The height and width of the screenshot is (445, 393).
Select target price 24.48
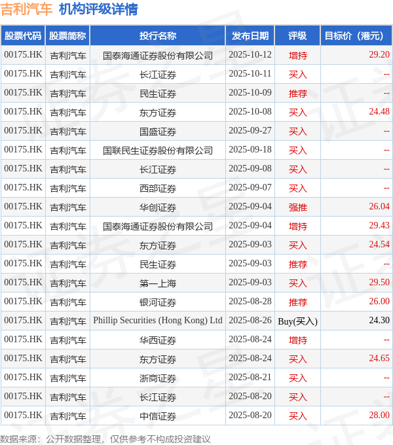point(379,111)
